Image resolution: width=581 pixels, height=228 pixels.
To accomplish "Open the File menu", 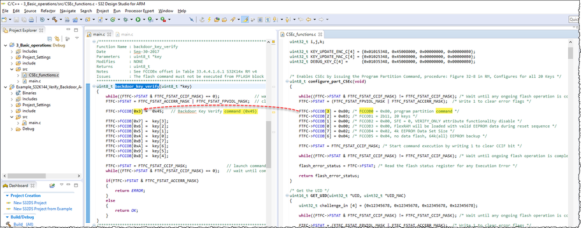I will (5, 11).
